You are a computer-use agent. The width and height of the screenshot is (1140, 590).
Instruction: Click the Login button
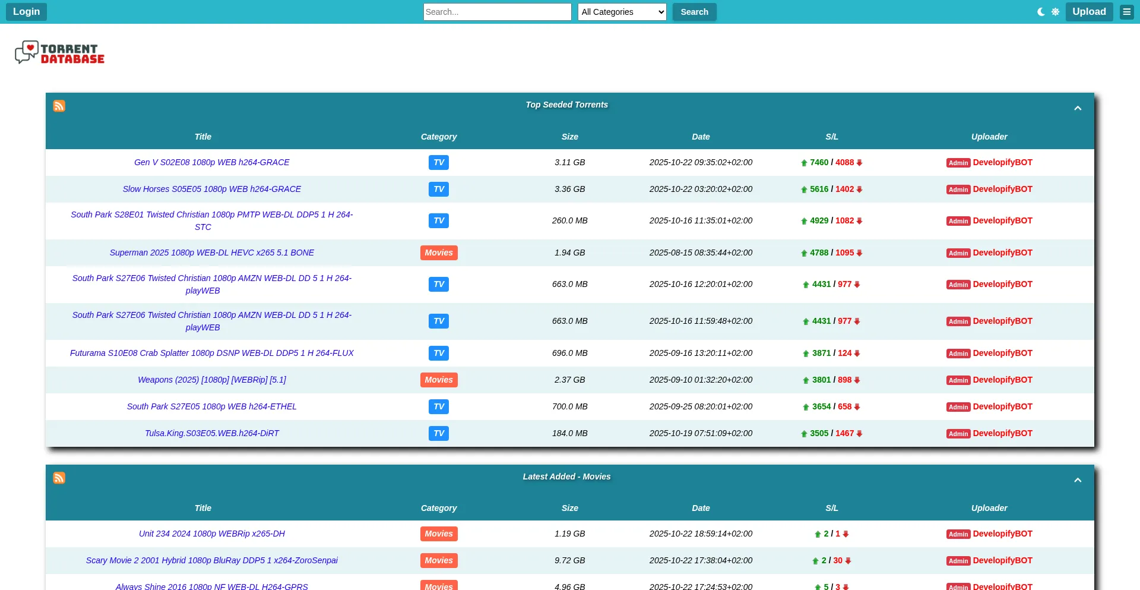point(26,12)
